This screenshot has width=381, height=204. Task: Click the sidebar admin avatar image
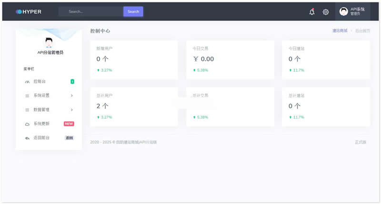(49, 43)
